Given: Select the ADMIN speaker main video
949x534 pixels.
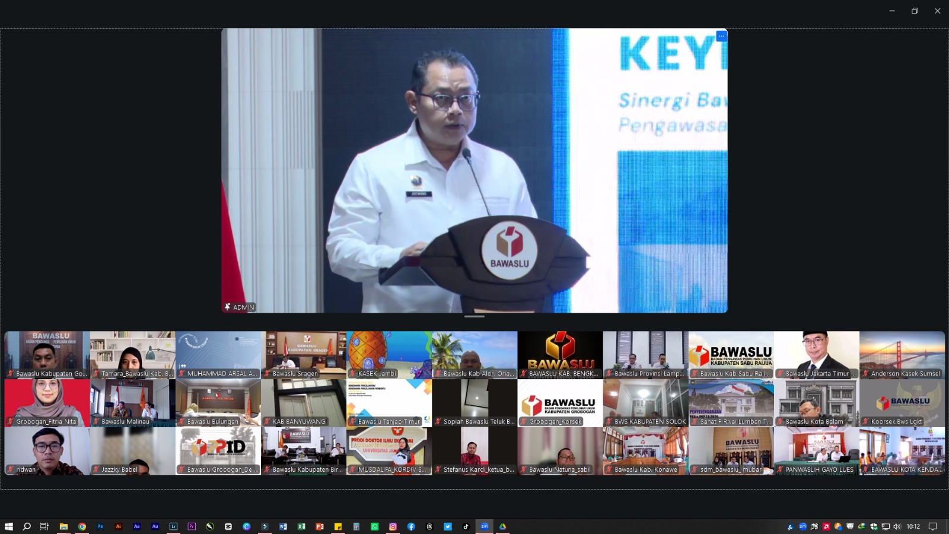Looking at the screenshot, I should tap(474, 171).
